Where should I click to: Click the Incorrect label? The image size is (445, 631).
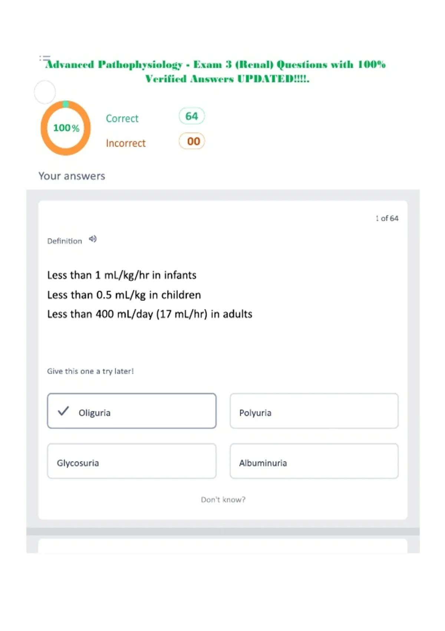click(126, 143)
